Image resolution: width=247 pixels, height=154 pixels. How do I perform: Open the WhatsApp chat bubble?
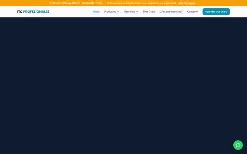coord(238,145)
